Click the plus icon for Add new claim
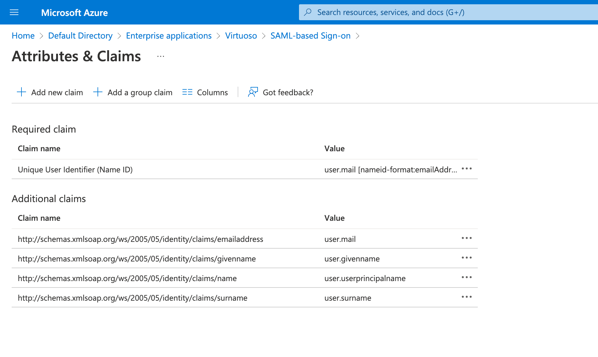The image size is (598, 357). tap(21, 92)
